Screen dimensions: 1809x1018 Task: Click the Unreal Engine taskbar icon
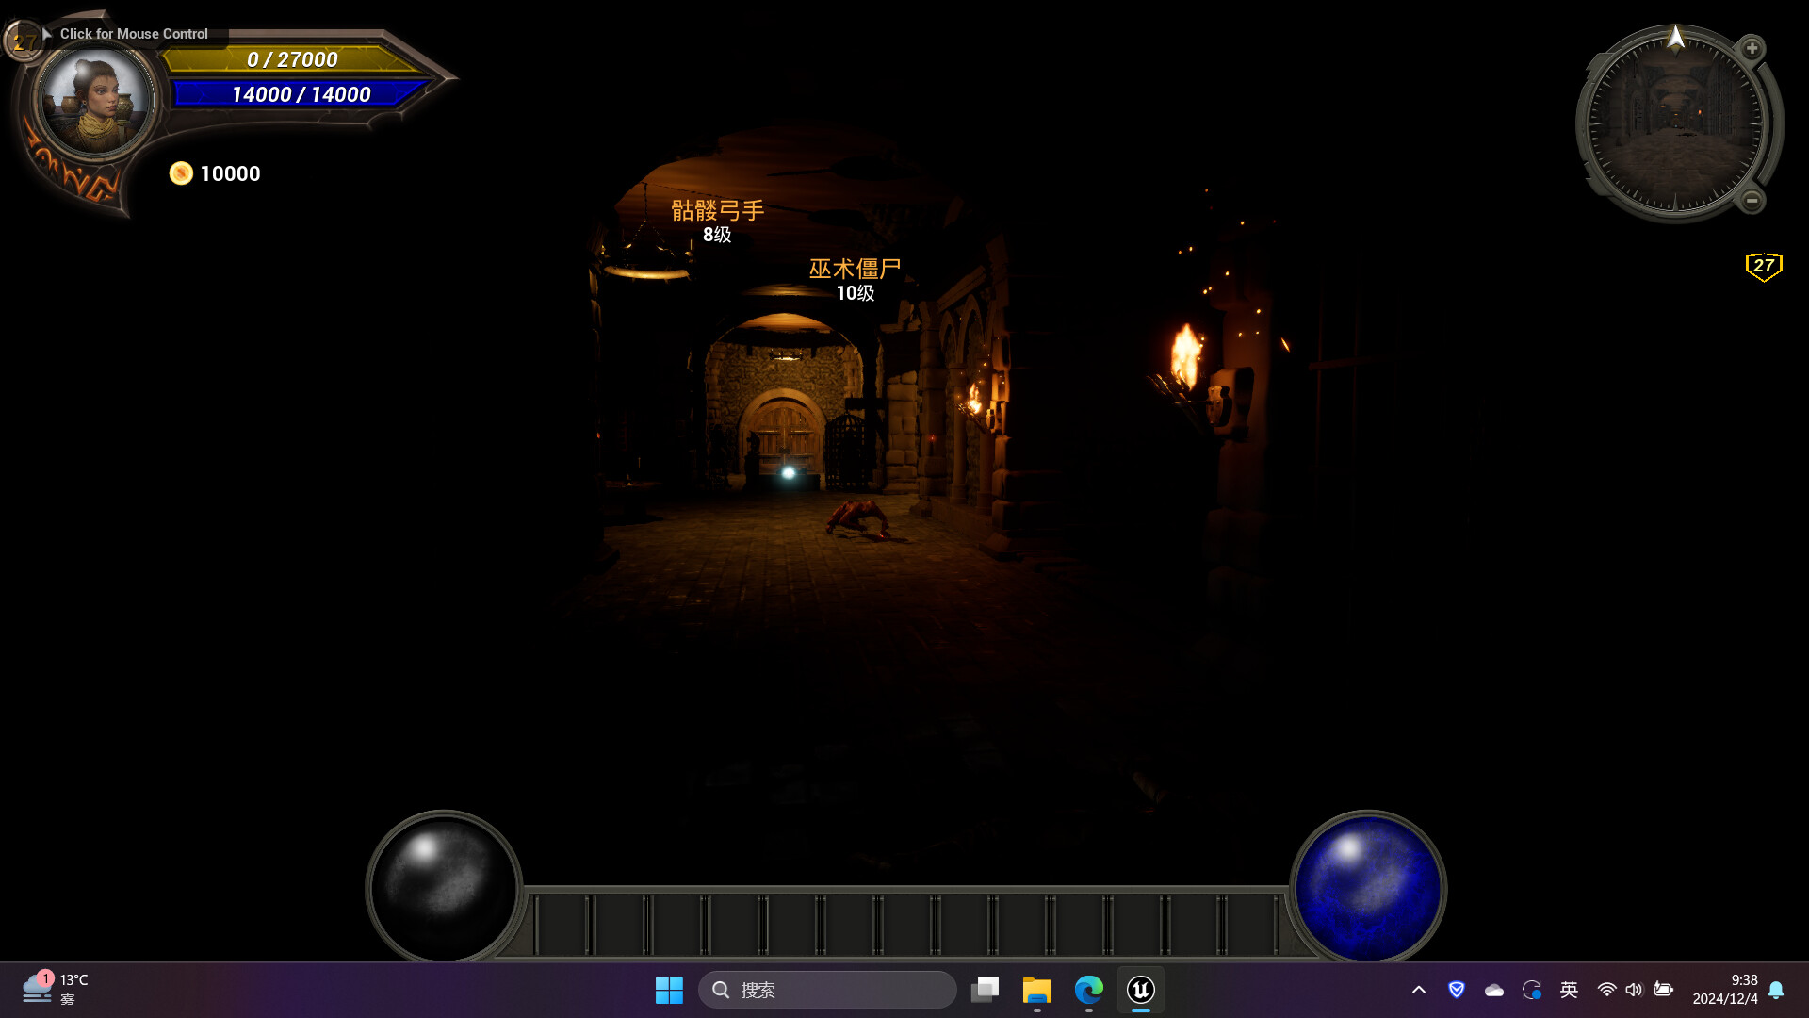[x=1140, y=990]
